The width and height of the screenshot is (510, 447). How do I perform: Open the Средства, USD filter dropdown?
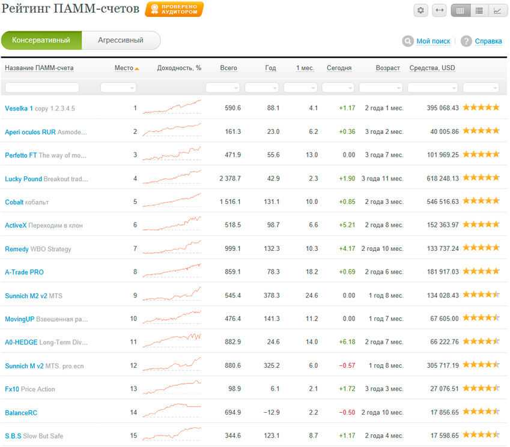433,88
